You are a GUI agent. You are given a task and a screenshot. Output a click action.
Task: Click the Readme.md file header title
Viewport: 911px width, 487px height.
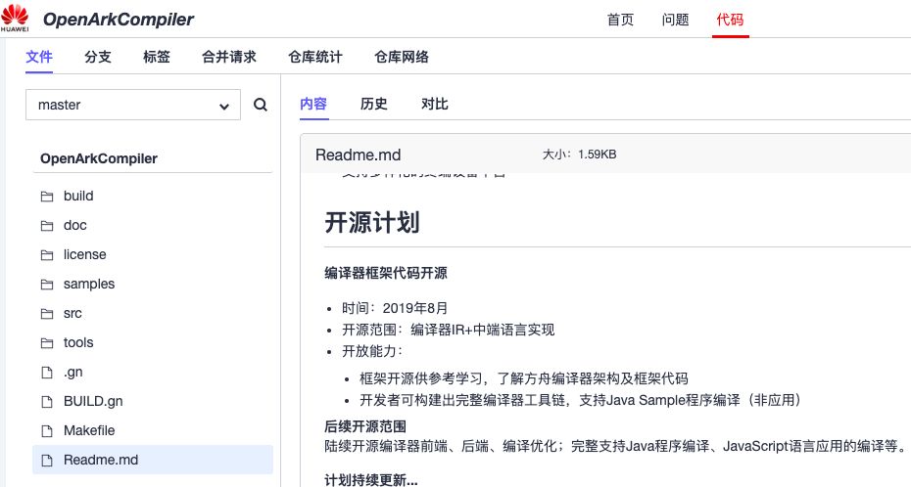(x=358, y=155)
